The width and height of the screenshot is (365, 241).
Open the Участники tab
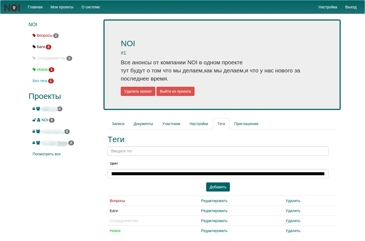(171, 124)
